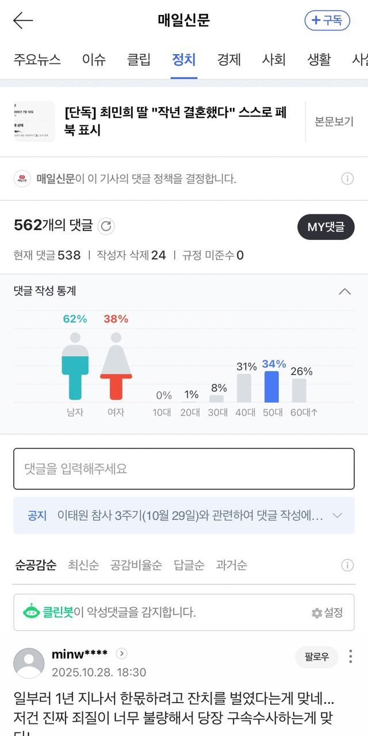Sort comments by 최신순
The image size is (368, 736).
point(83,565)
